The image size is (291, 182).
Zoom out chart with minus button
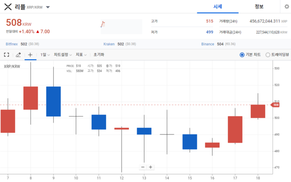[143, 167]
